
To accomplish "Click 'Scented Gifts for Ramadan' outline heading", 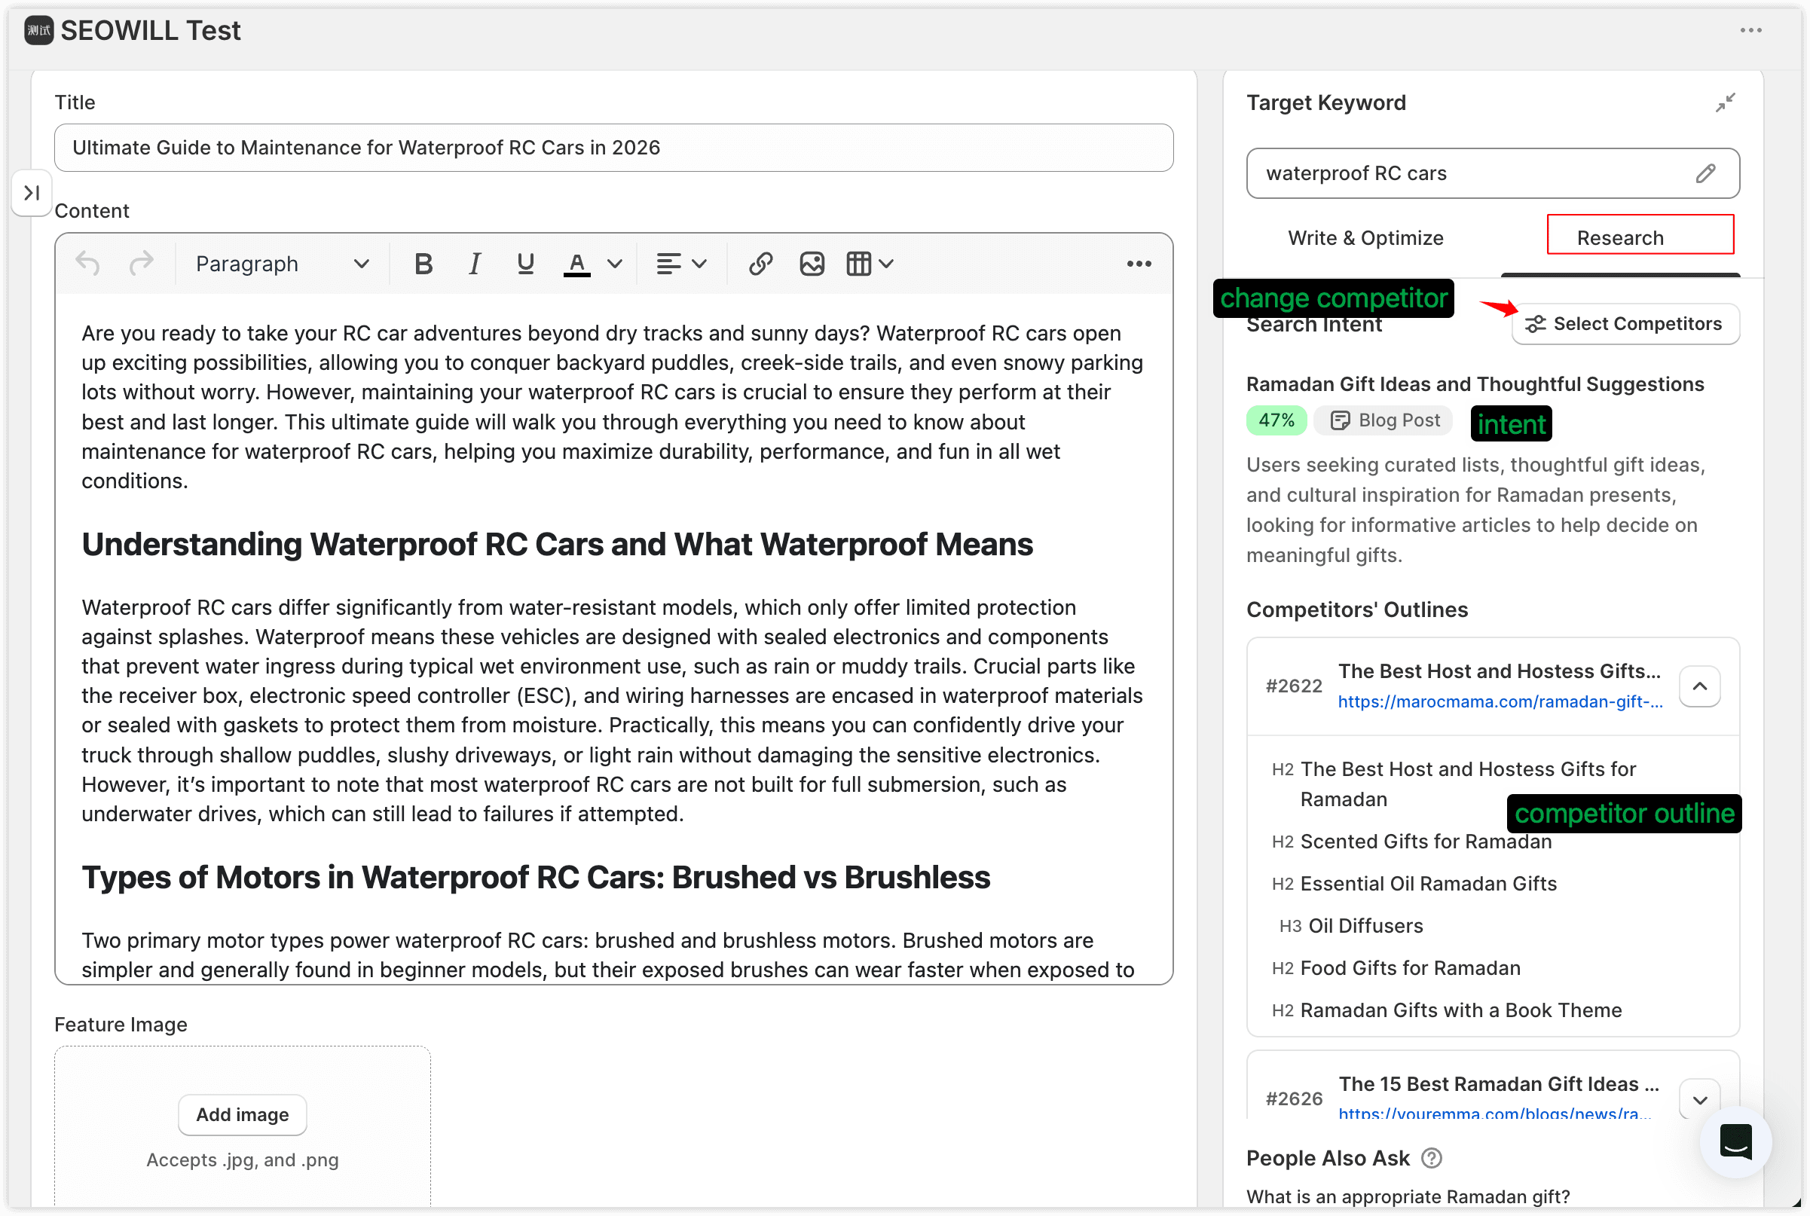I will coord(1426,841).
